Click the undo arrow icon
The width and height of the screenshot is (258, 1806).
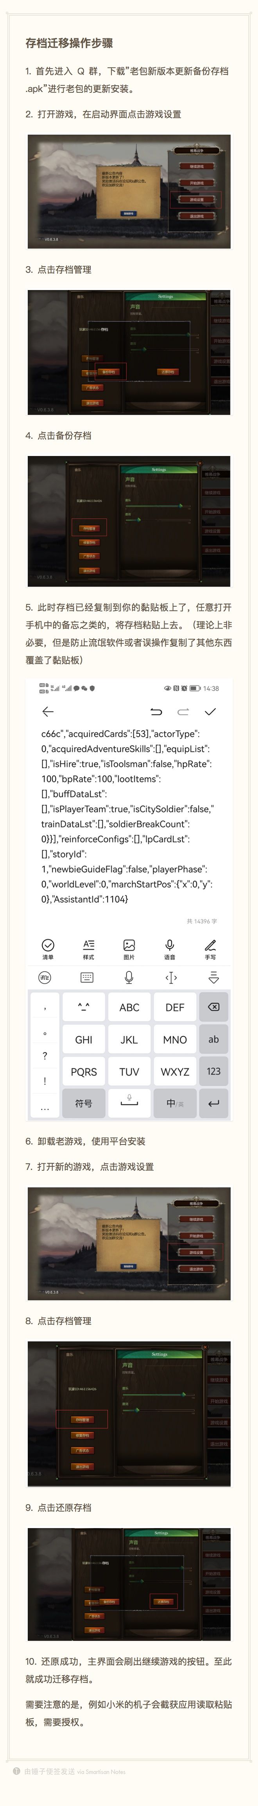coord(156,712)
